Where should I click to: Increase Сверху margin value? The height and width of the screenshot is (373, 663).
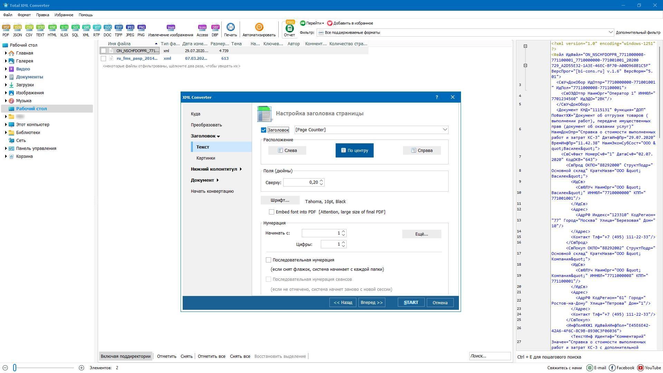(321, 180)
